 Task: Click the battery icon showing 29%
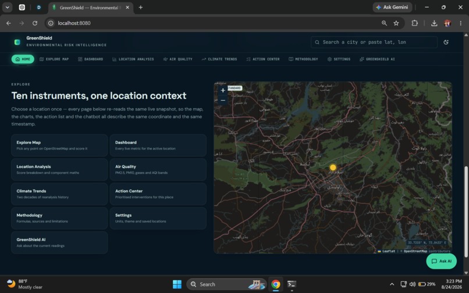coord(427,284)
